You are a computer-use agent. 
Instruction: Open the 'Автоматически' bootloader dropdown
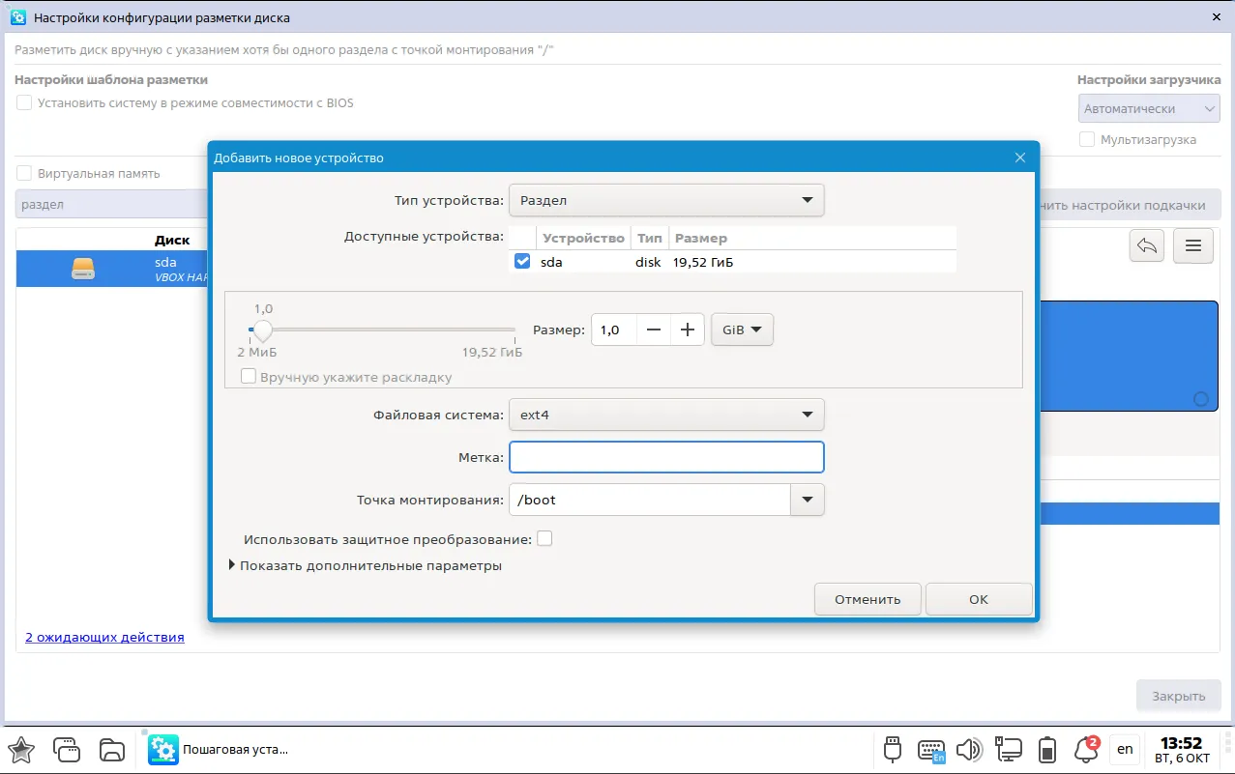click(x=1149, y=109)
